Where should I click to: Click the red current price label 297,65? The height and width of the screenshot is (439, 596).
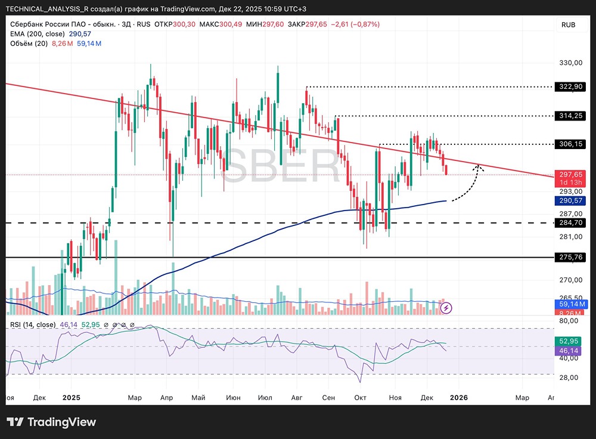[570, 174]
